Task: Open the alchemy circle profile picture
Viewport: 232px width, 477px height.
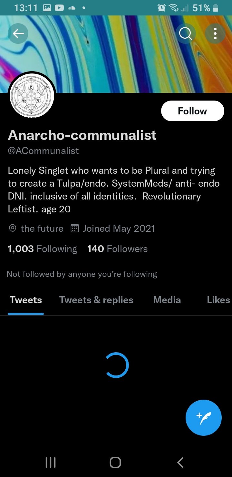Action: (32, 96)
